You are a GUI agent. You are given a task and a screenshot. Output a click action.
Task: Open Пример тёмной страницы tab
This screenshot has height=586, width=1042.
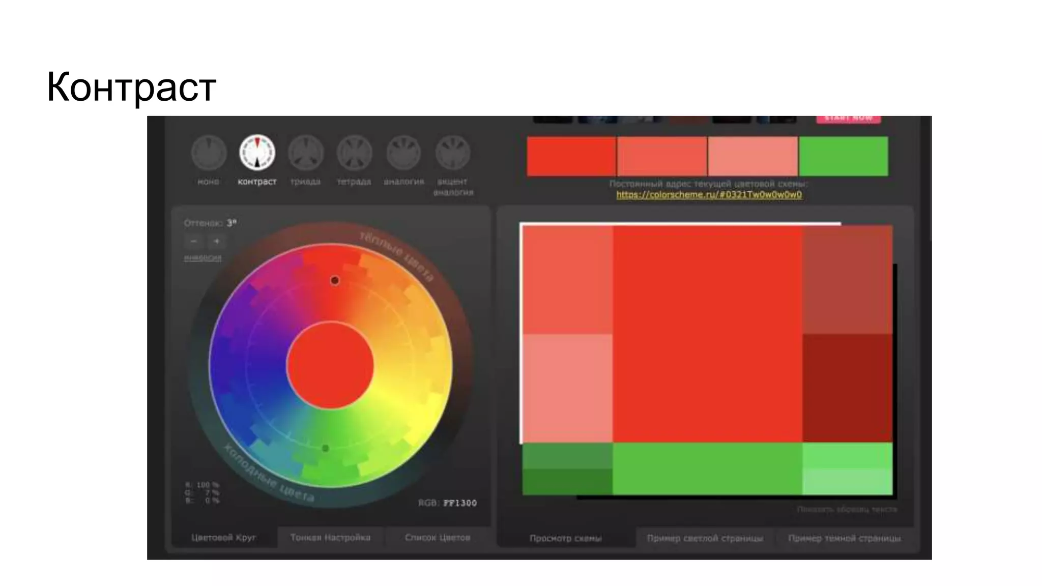coord(844,538)
